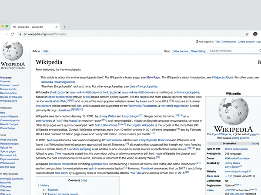Click the Wikipedia favicon in the tab

coord(15,27)
